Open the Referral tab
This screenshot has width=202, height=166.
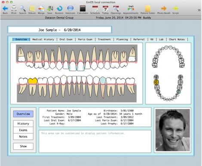pyautogui.click(x=139, y=39)
